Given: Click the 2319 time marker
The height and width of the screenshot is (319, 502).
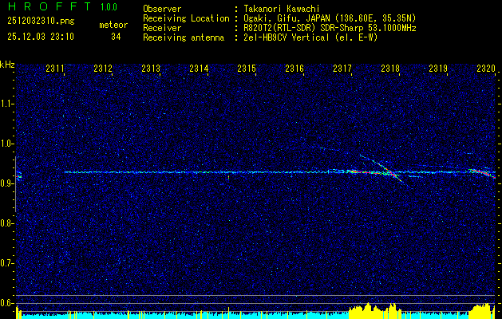Looking at the screenshot, I should click(438, 68).
